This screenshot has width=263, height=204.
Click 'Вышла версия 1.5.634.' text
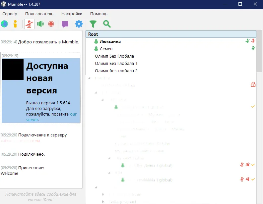pyautogui.click(x=48, y=103)
